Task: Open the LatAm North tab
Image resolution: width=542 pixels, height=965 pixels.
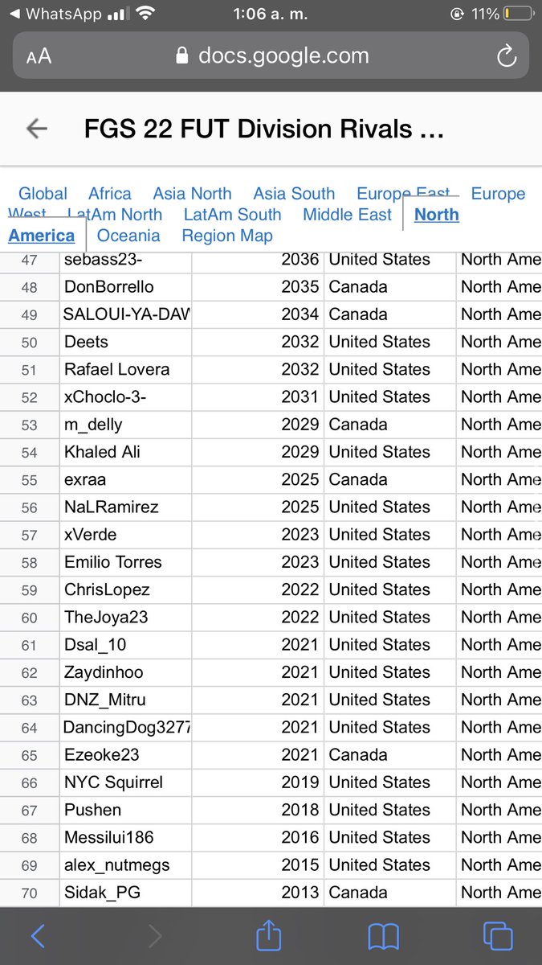Action: click(115, 215)
